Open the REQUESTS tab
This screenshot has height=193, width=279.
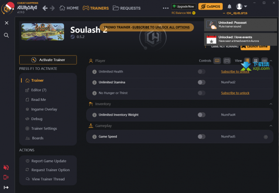127,8
